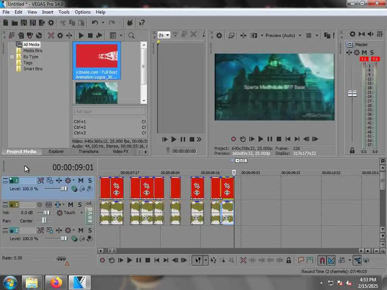Click Get Media from the Web globe

click(39, 35)
